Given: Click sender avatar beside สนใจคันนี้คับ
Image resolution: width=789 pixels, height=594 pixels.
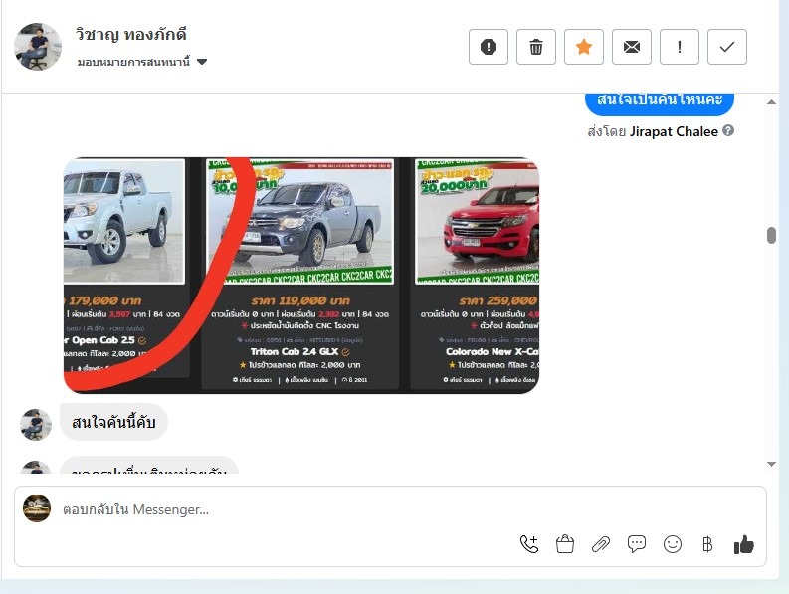Looking at the screenshot, I should click(x=36, y=425).
